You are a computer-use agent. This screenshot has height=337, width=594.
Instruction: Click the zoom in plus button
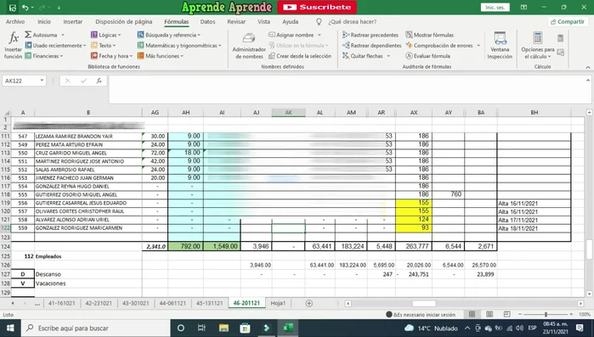click(571, 314)
